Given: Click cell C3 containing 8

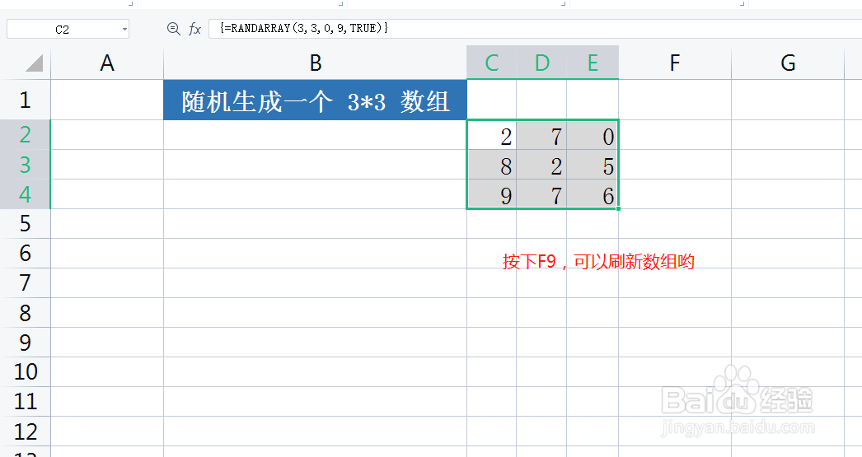Looking at the screenshot, I should [x=492, y=165].
